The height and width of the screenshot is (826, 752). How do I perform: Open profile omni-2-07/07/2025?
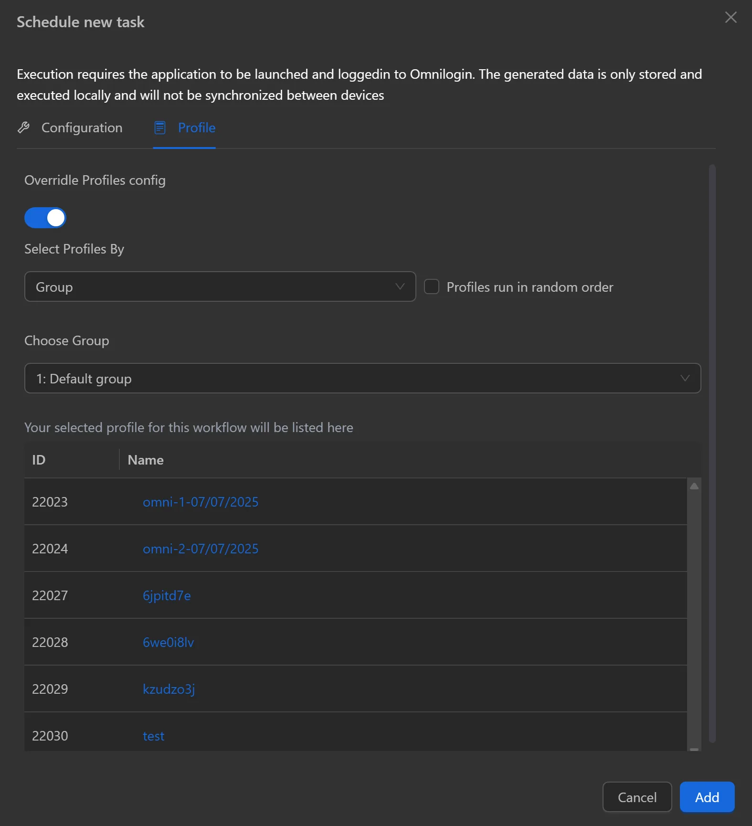[x=201, y=549]
